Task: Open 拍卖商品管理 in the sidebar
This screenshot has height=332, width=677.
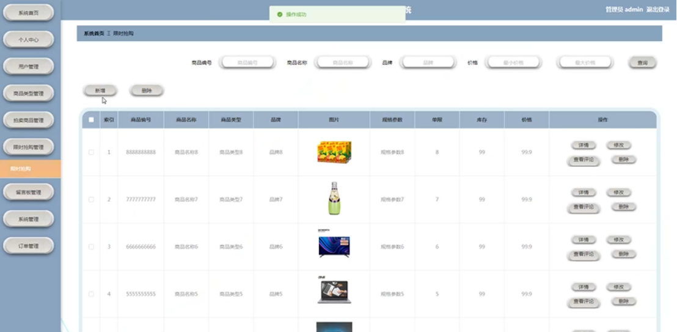Action: (29, 120)
